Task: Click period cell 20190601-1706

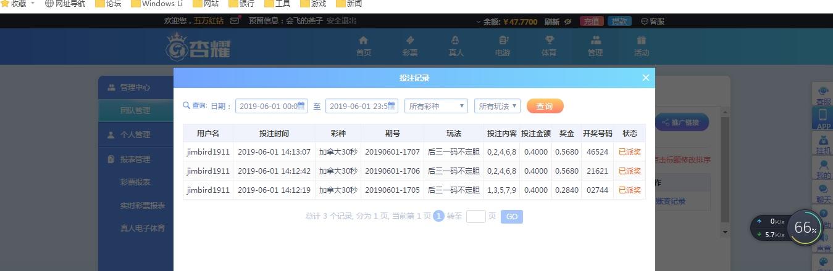Action: 392,171
